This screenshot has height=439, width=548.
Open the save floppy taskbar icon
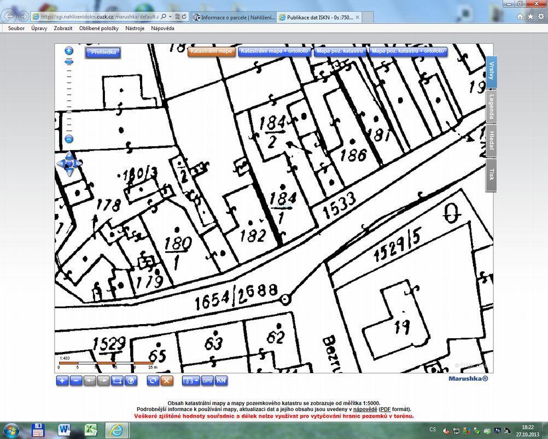(38, 430)
